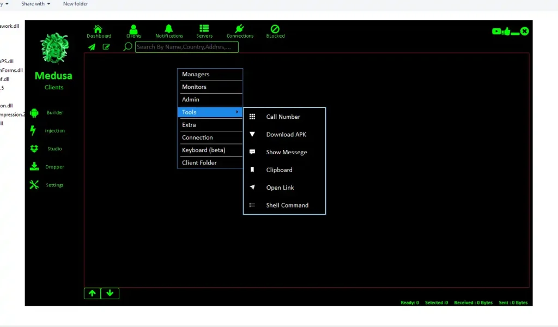Select Open Link from Tools submenu
Viewport: 558px width, 327px height.
pyautogui.click(x=280, y=187)
